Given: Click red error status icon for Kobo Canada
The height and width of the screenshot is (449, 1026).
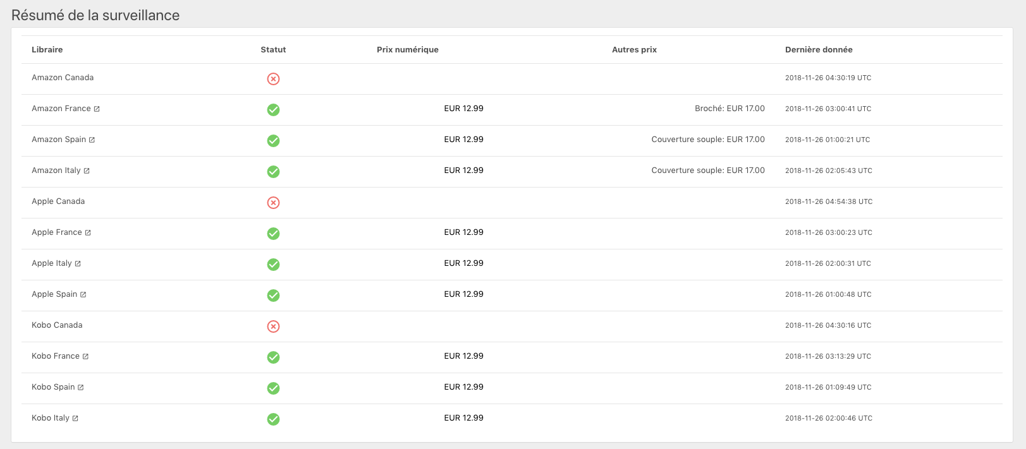Looking at the screenshot, I should tap(273, 326).
